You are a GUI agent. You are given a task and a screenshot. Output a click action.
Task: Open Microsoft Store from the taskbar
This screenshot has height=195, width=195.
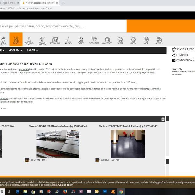click(x=33, y=192)
